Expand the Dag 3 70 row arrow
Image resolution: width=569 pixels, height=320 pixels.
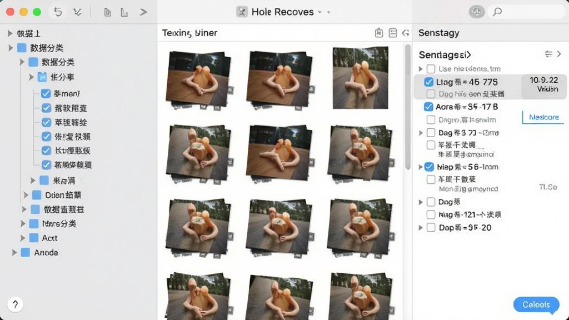(421, 133)
